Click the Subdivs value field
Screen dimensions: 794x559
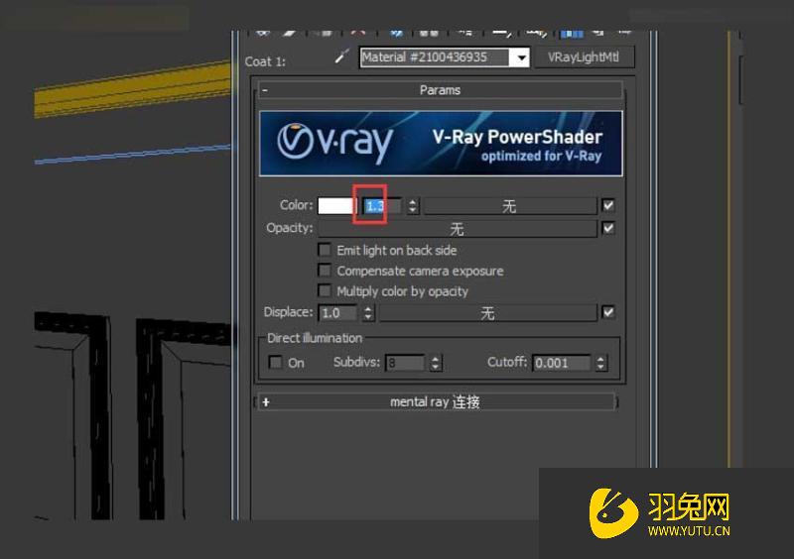click(x=405, y=363)
